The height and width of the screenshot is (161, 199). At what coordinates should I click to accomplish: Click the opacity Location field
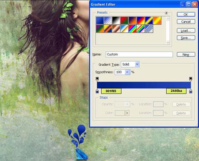click(158, 104)
